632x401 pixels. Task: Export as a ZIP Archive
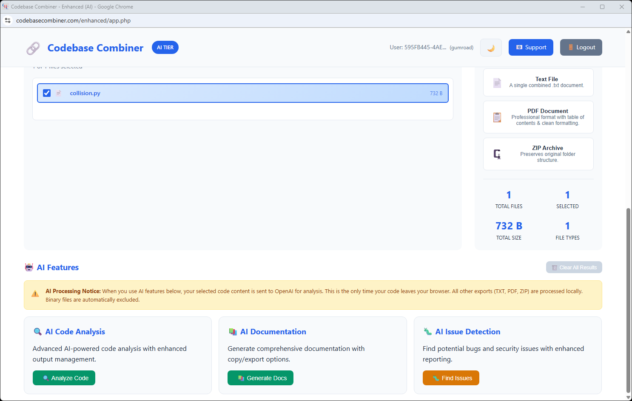click(538, 154)
